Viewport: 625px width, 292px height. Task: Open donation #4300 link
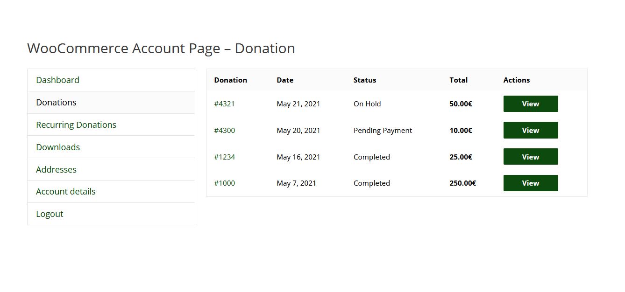[224, 131]
